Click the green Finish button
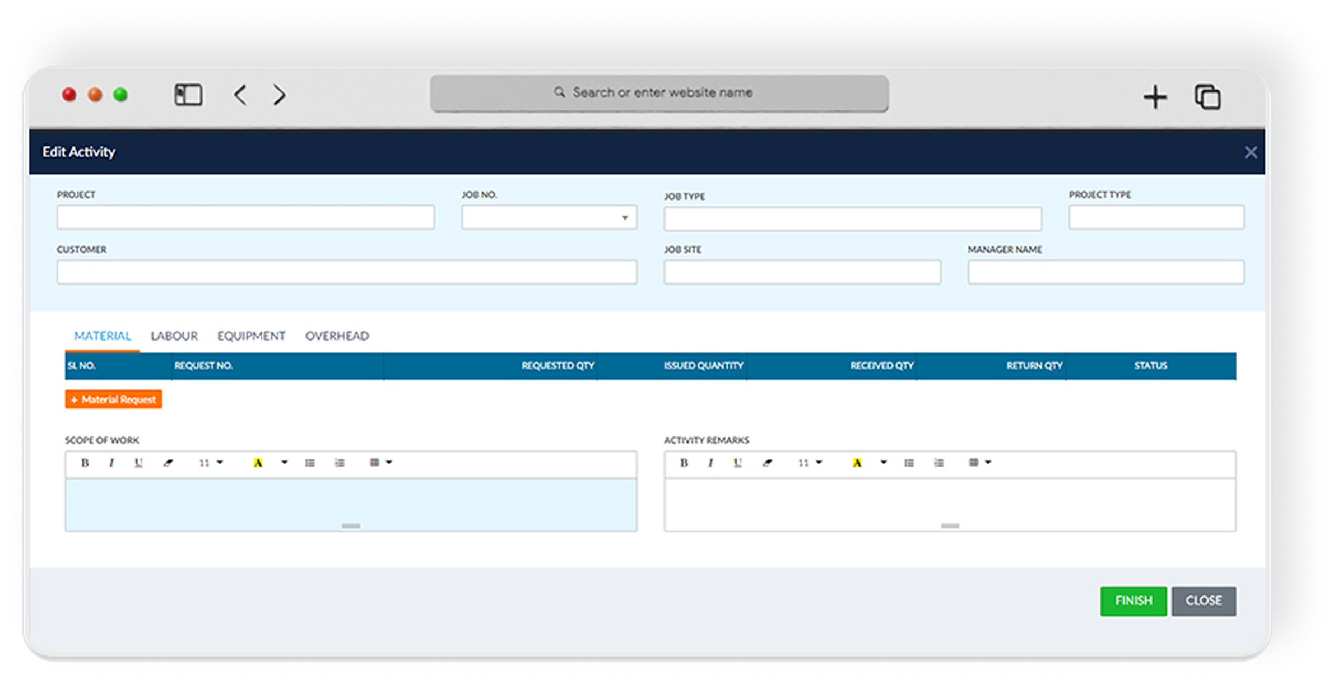Viewport: 1338px width, 684px height. (x=1133, y=601)
